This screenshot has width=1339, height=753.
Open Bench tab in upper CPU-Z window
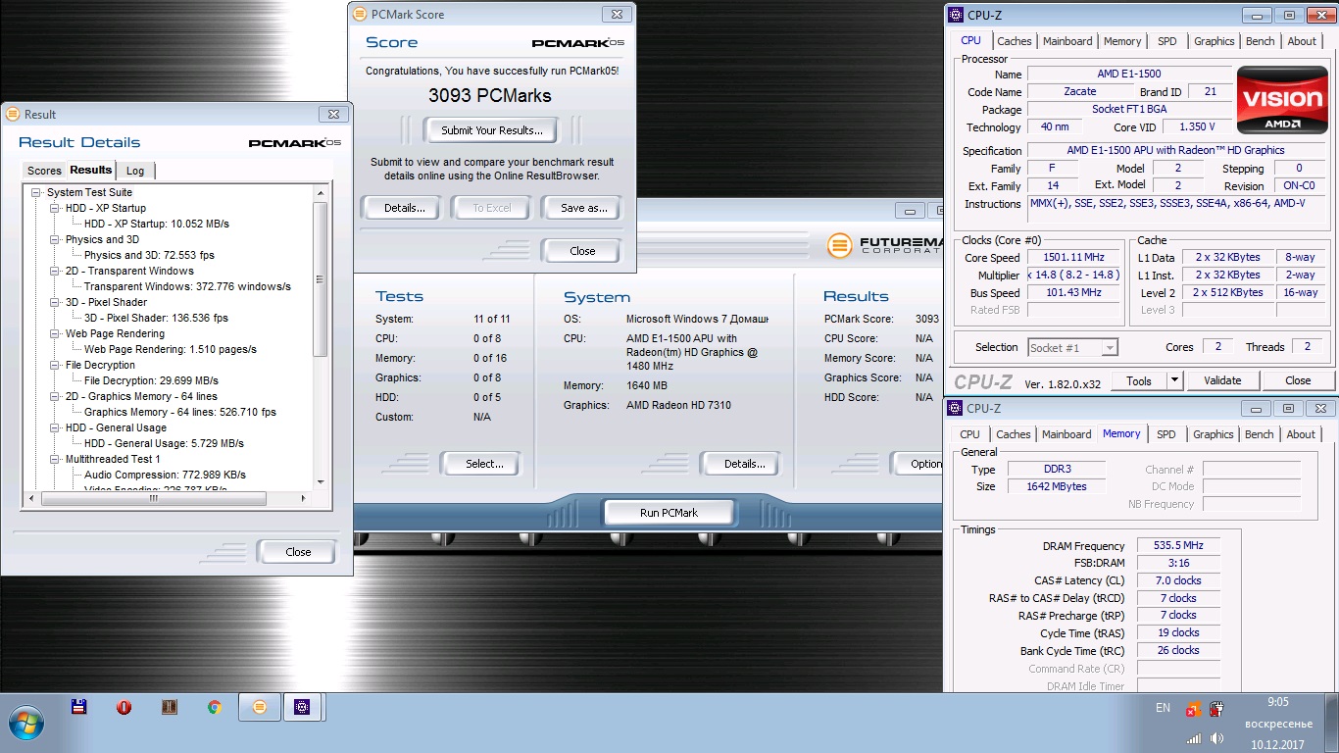[x=1261, y=41]
